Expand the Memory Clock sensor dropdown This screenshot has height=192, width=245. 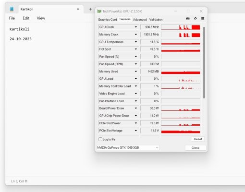136,35
